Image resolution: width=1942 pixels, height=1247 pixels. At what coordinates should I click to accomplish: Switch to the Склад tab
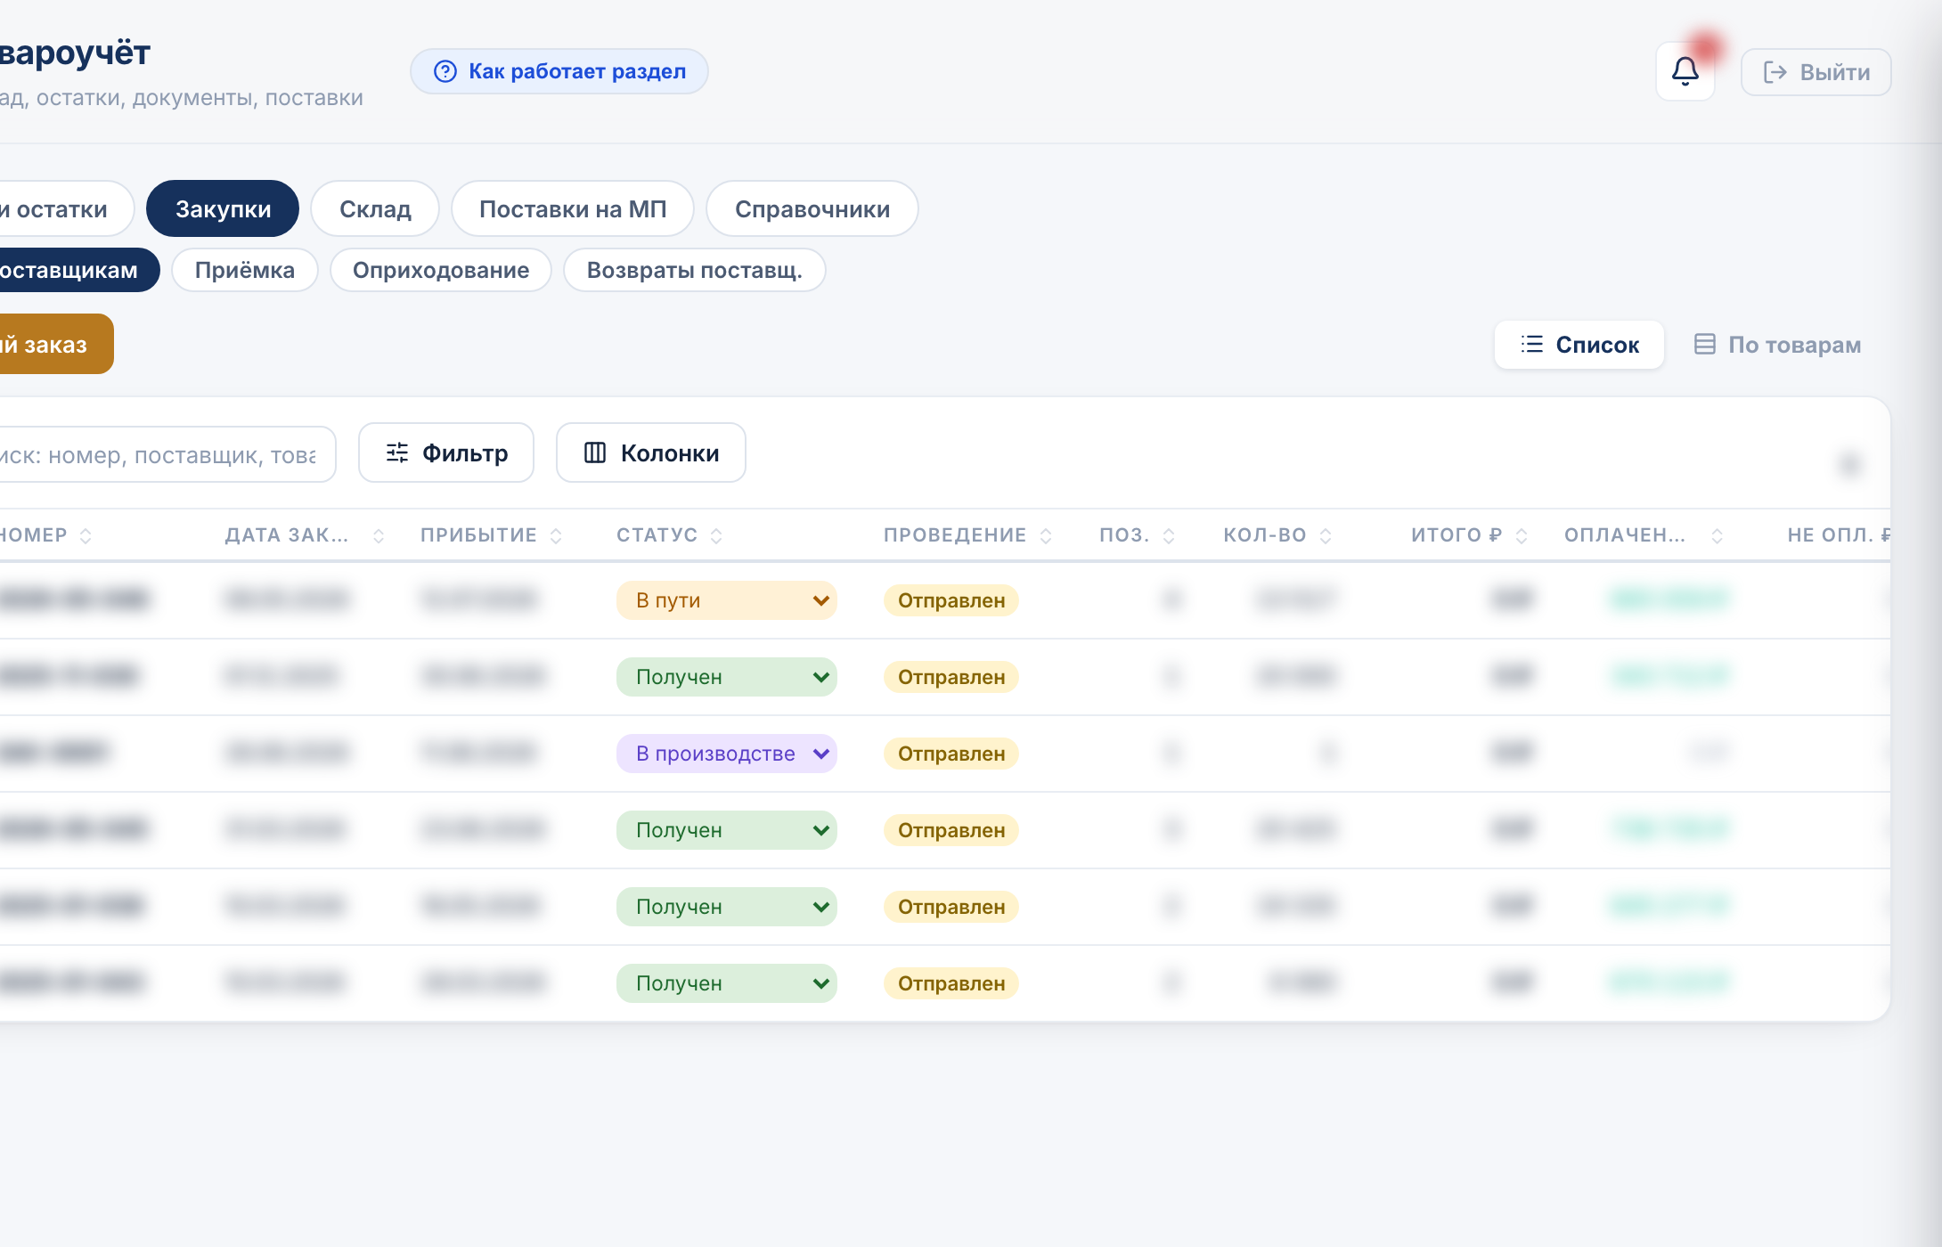[375, 208]
